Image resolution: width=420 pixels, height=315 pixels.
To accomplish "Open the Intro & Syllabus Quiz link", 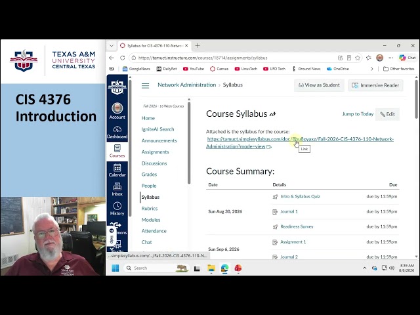I will tap(300, 196).
